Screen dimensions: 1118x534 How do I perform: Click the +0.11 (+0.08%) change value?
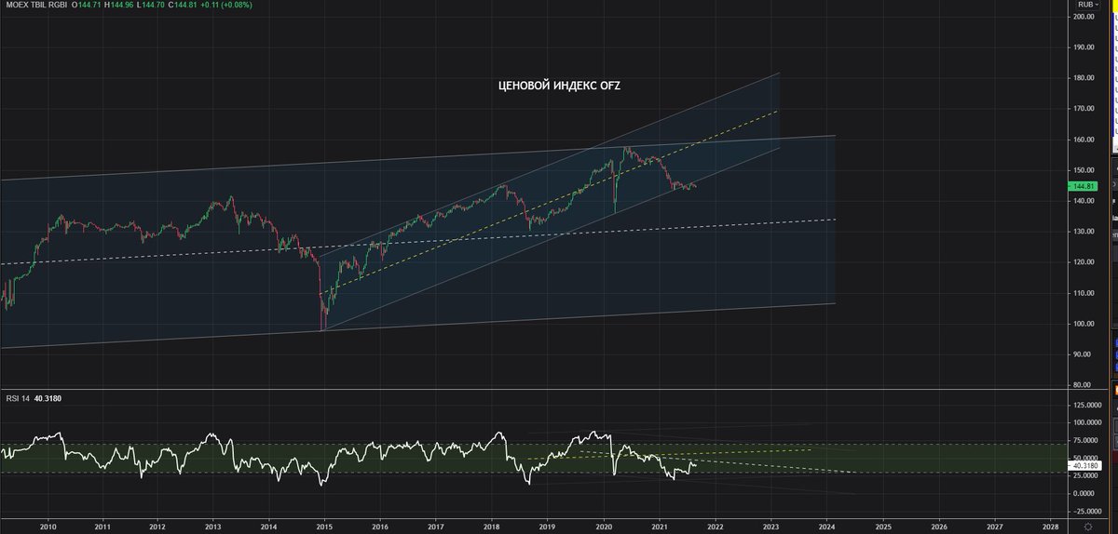point(225,5)
